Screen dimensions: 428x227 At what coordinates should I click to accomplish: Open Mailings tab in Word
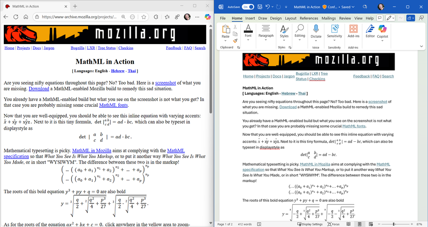(x=329, y=18)
